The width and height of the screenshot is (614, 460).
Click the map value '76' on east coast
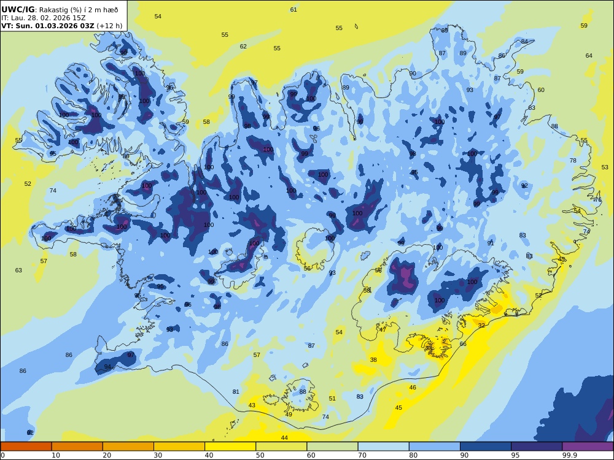point(598,200)
